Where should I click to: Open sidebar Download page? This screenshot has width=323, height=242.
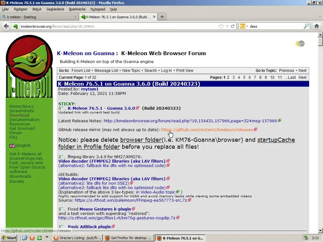pos(19,115)
